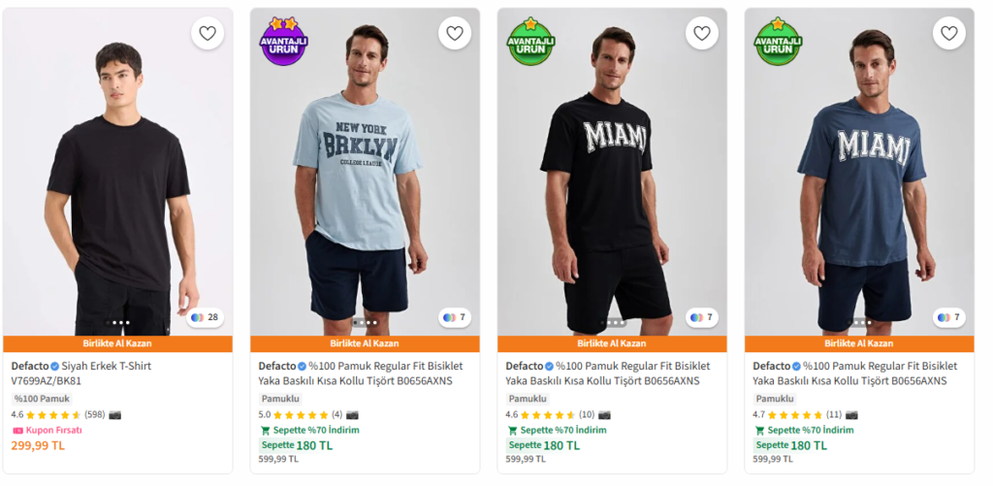
Task: Click Birlikte Al Kazan banner under navy Miami shirt
Action: click(858, 343)
